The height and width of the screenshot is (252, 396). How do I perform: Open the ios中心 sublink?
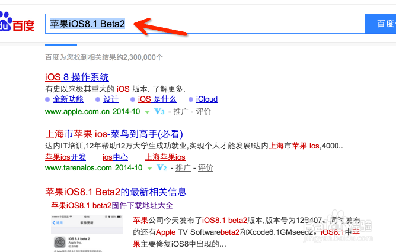115,157
